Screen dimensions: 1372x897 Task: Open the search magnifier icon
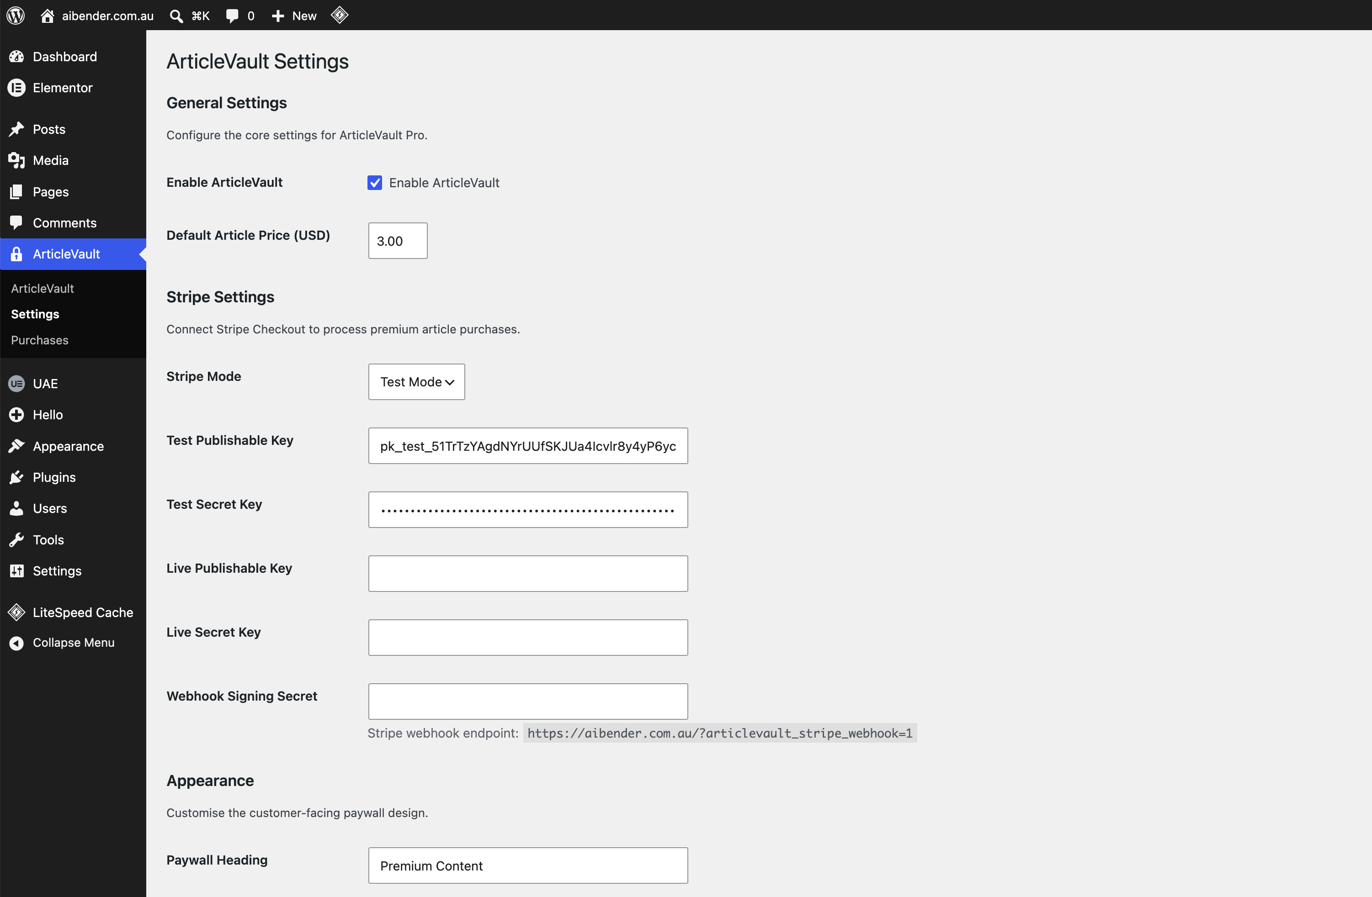point(176,16)
